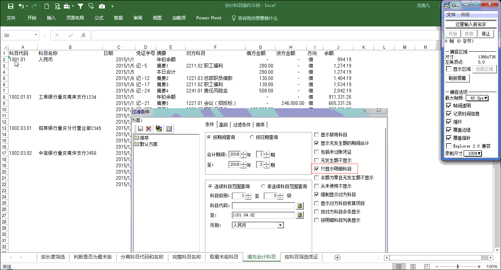Click the lightbulb Tell Me search box
Screen dimensions: 501x270
(254, 18)
